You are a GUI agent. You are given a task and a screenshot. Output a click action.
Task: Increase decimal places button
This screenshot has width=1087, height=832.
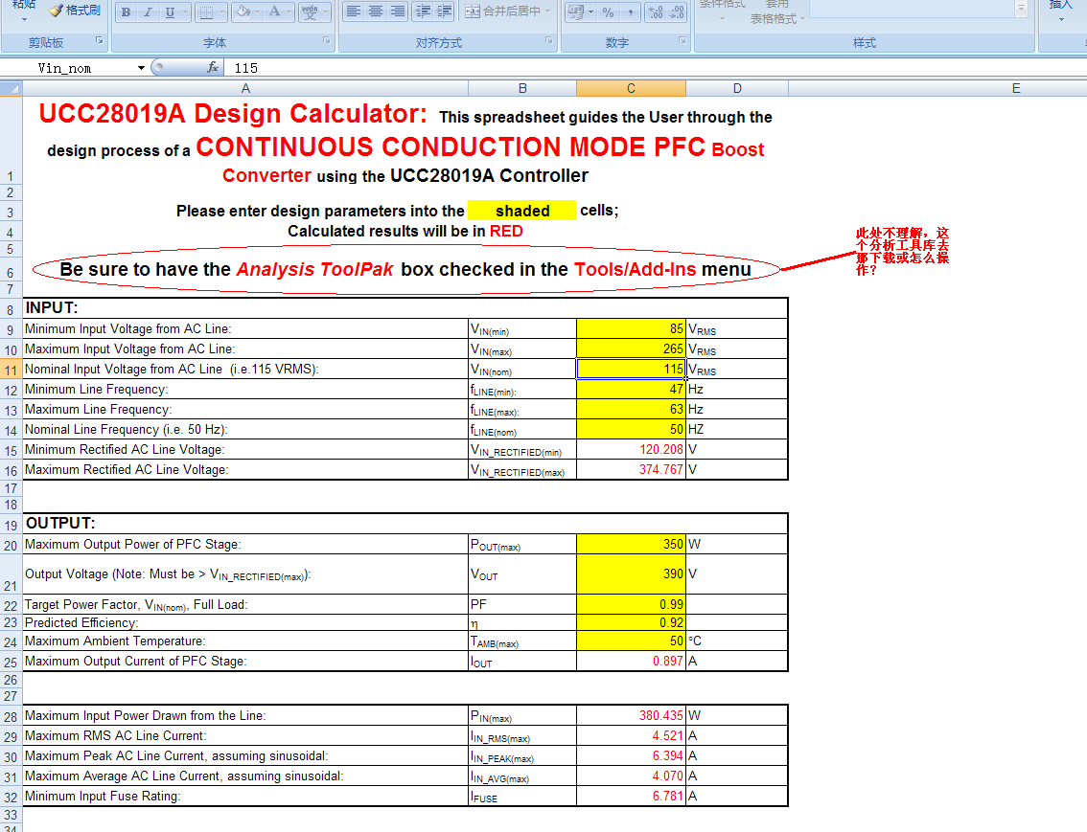tap(655, 11)
